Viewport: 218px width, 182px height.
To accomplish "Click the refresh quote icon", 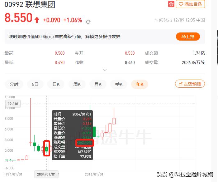I will tap(88, 22).
